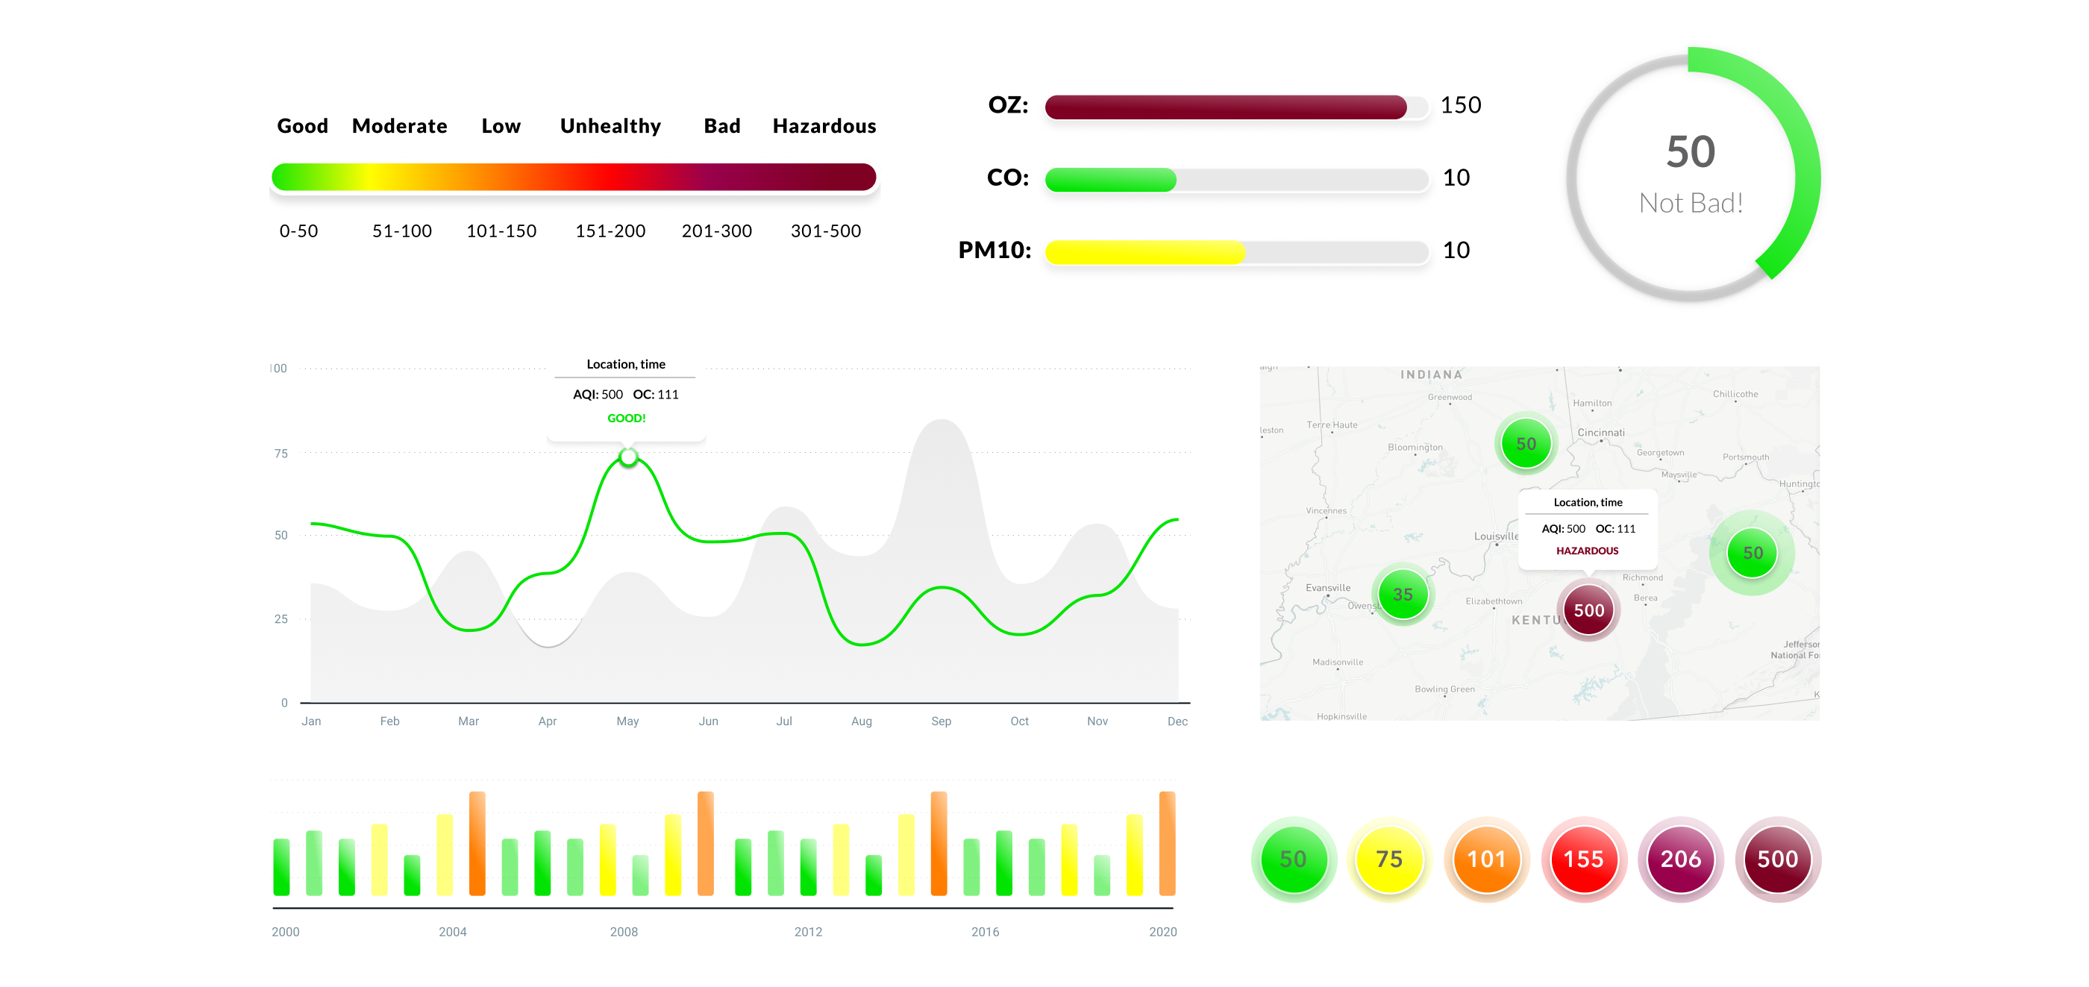The width and height of the screenshot is (2089, 987).
Task: Click the Sep label on month axis
Action: click(941, 721)
